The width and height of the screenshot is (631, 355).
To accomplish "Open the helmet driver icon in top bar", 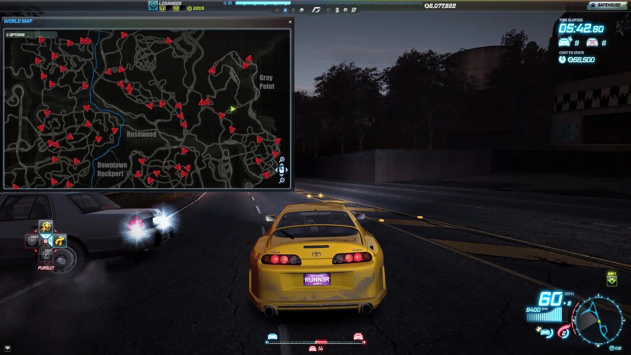I will click(301, 10).
